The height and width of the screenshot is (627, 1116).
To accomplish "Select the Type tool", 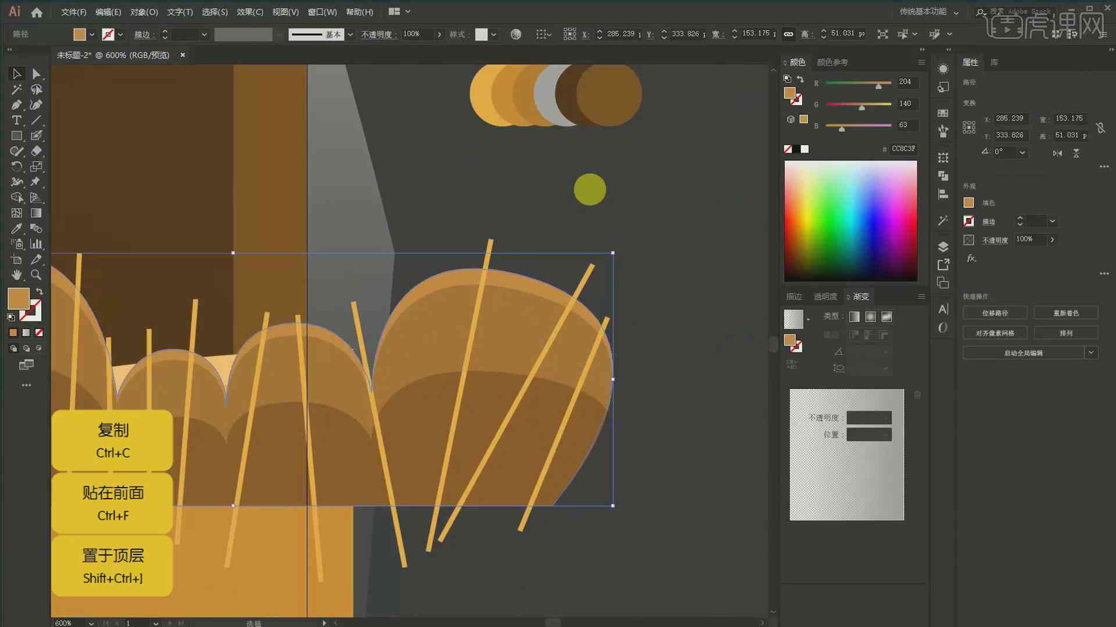I will coord(15,120).
